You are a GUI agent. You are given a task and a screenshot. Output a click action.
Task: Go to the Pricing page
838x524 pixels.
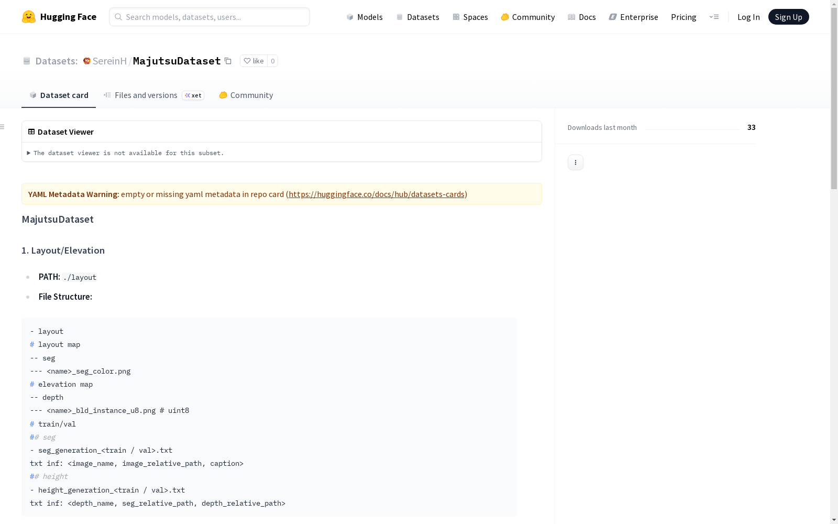point(683,17)
